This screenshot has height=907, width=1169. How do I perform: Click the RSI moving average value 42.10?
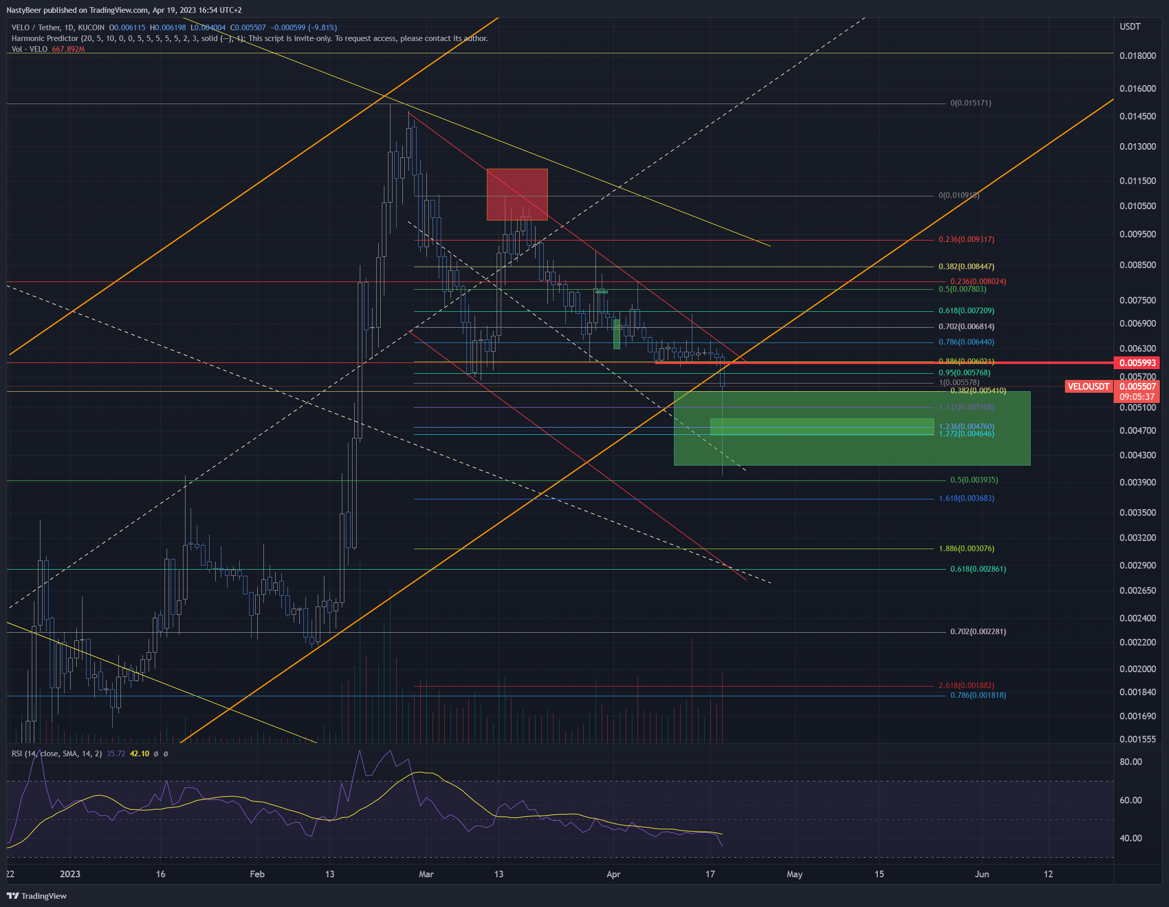point(140,754)
